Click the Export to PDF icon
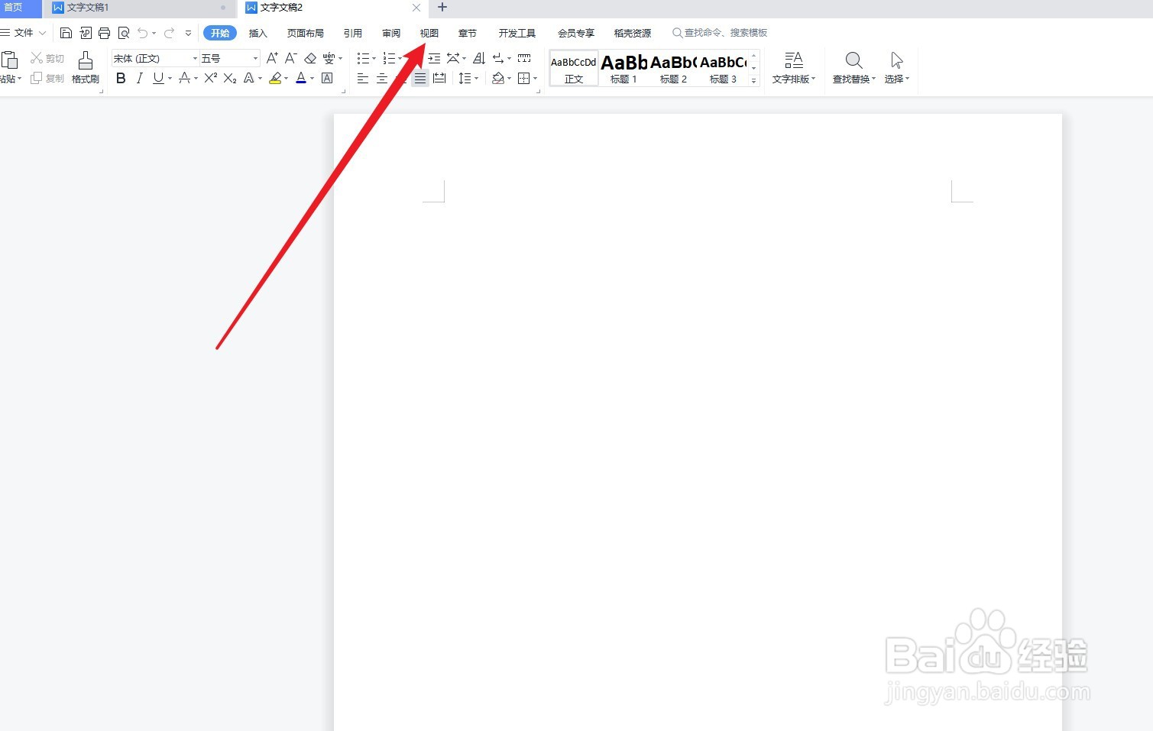The height and width of the screenshot is (731, 1153). (86, 33)
